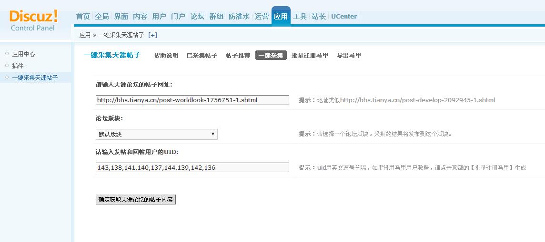Click the 应用 breadcrumb text
Image resolution: width=545 pixels, height=242 pixels.
pos(85,35)
